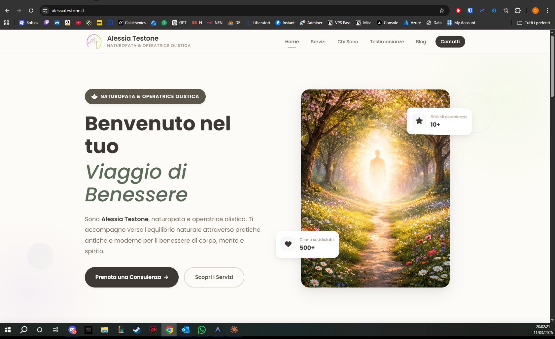Click the Alessia Testone logo icon
This screenshot has height=339, width=555.
94,42
